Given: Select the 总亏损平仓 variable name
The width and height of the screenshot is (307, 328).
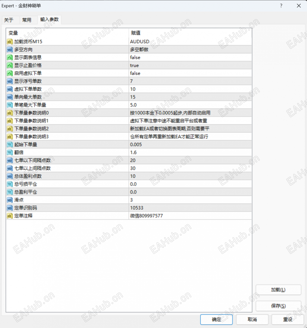Looking at the screenshot, I should click(x=26, y=184).
